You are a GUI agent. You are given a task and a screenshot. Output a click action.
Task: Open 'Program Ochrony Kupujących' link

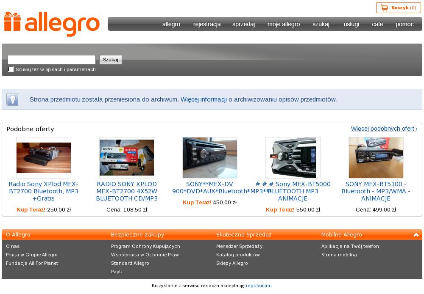tap(145, 246)
